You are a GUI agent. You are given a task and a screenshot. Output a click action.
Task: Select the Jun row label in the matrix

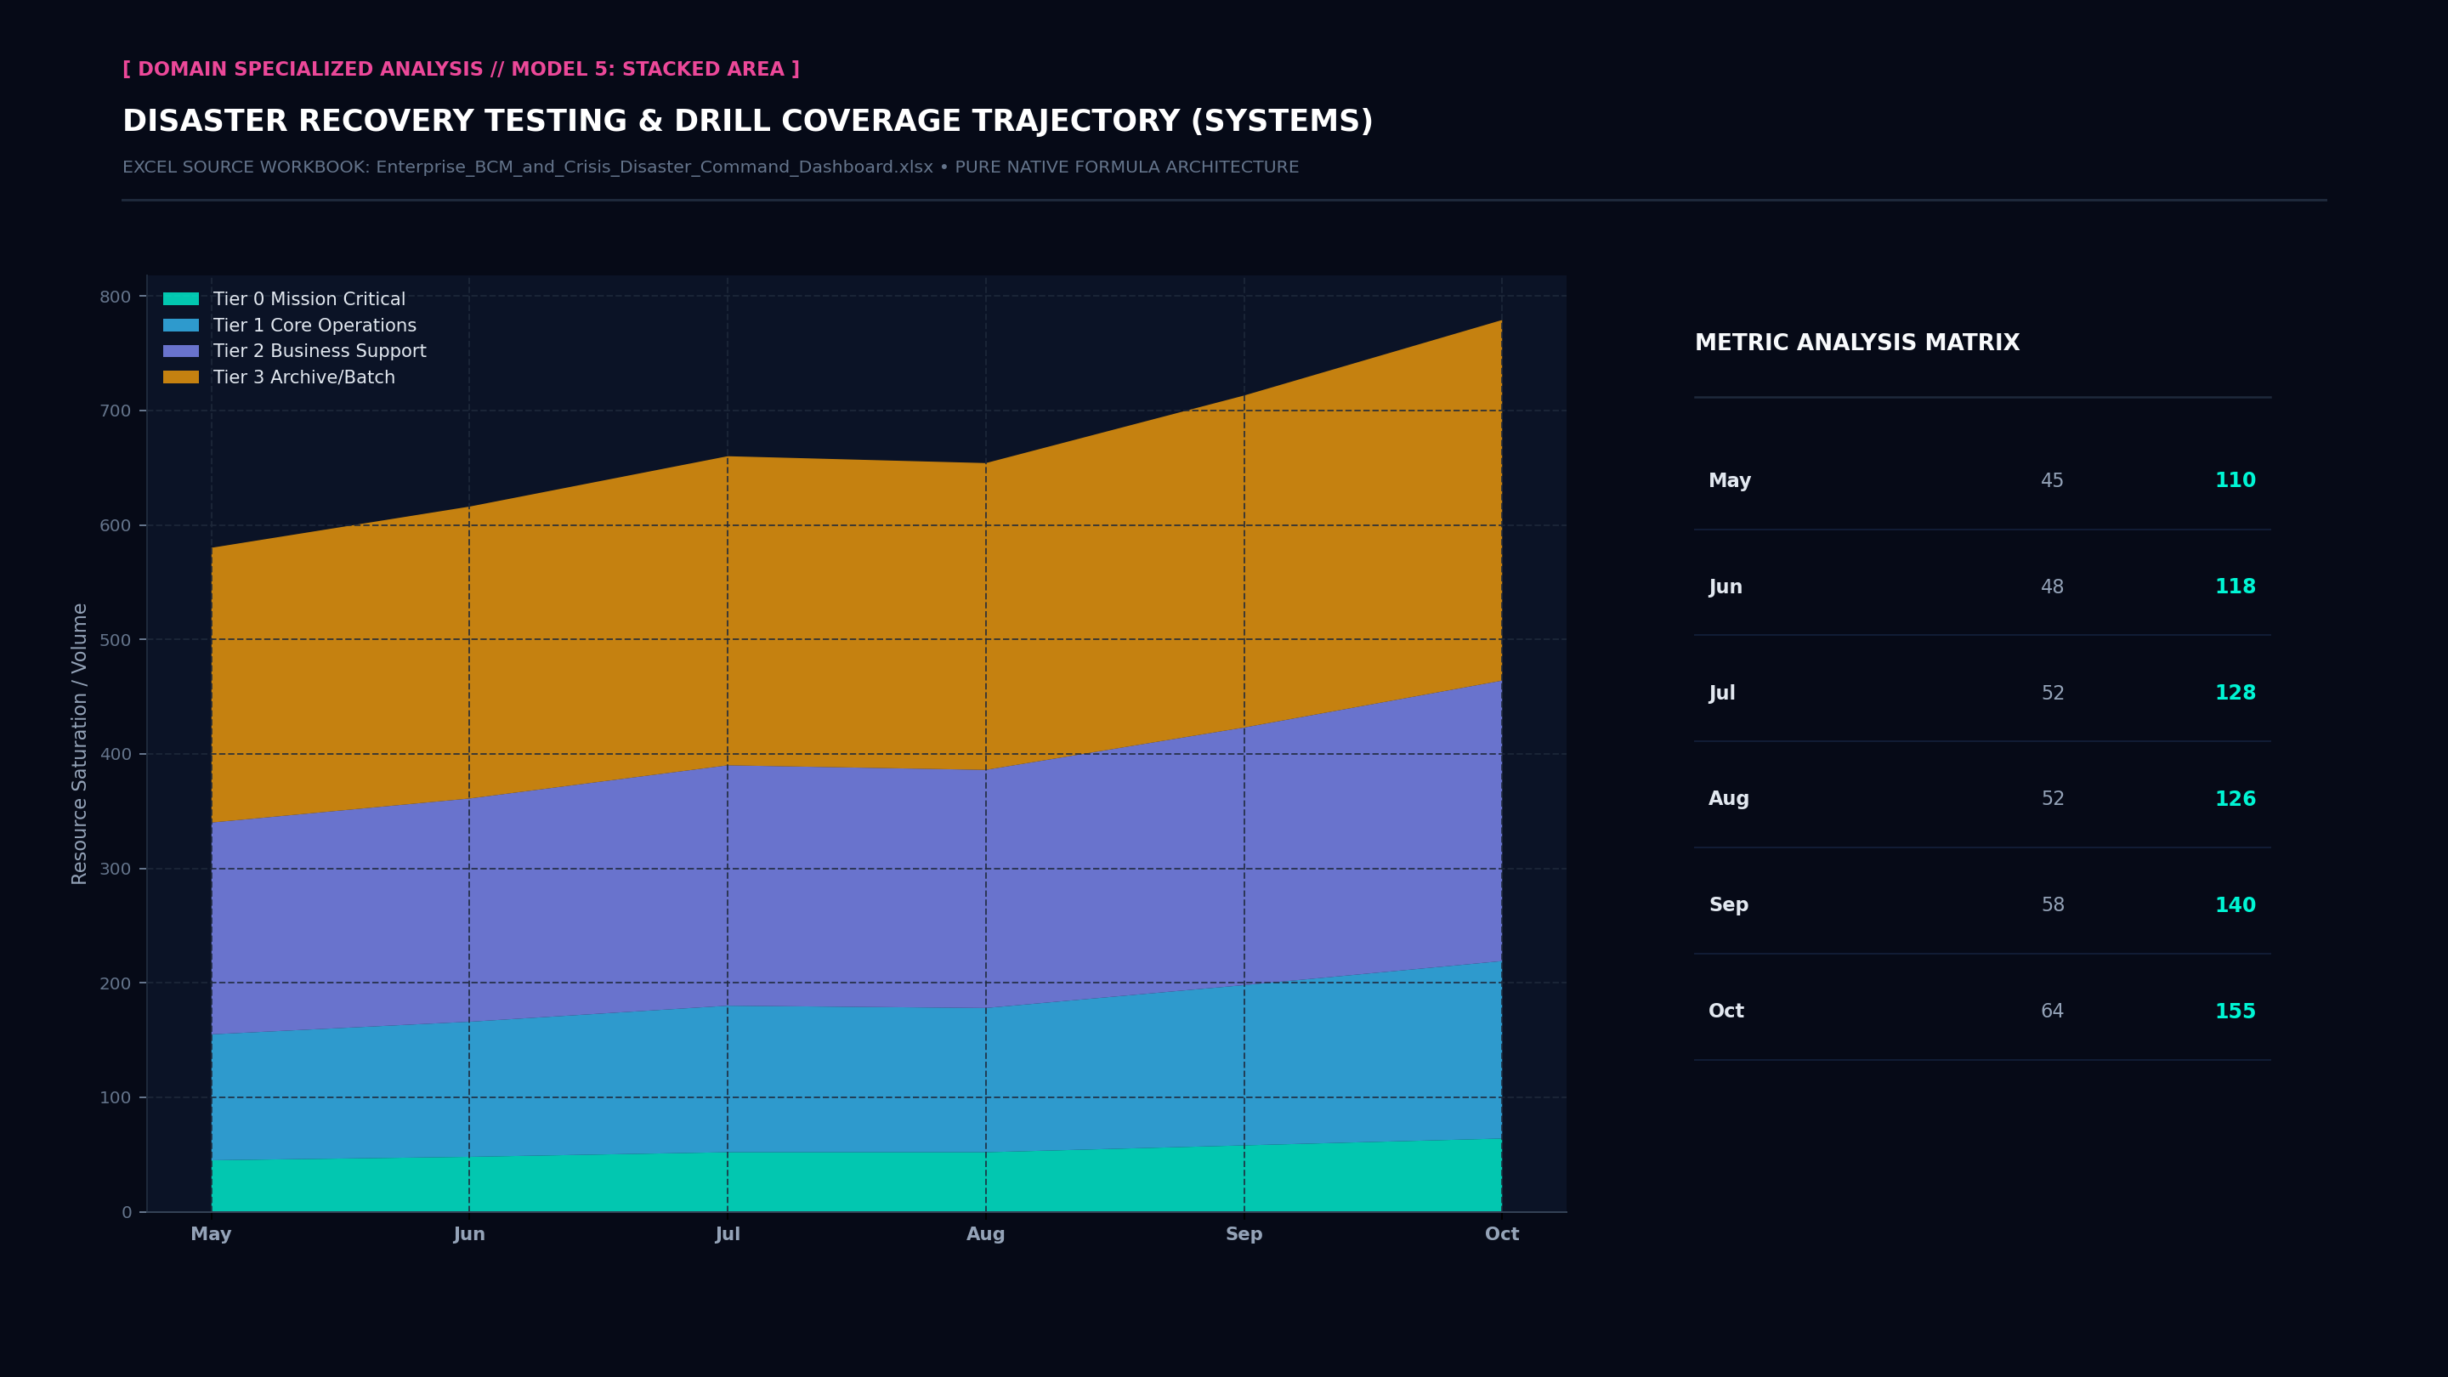pyautogui.click(x=1725, y=587)
